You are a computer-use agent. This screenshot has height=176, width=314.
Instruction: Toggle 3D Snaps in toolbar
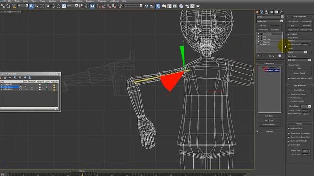(x=99, y=6)
